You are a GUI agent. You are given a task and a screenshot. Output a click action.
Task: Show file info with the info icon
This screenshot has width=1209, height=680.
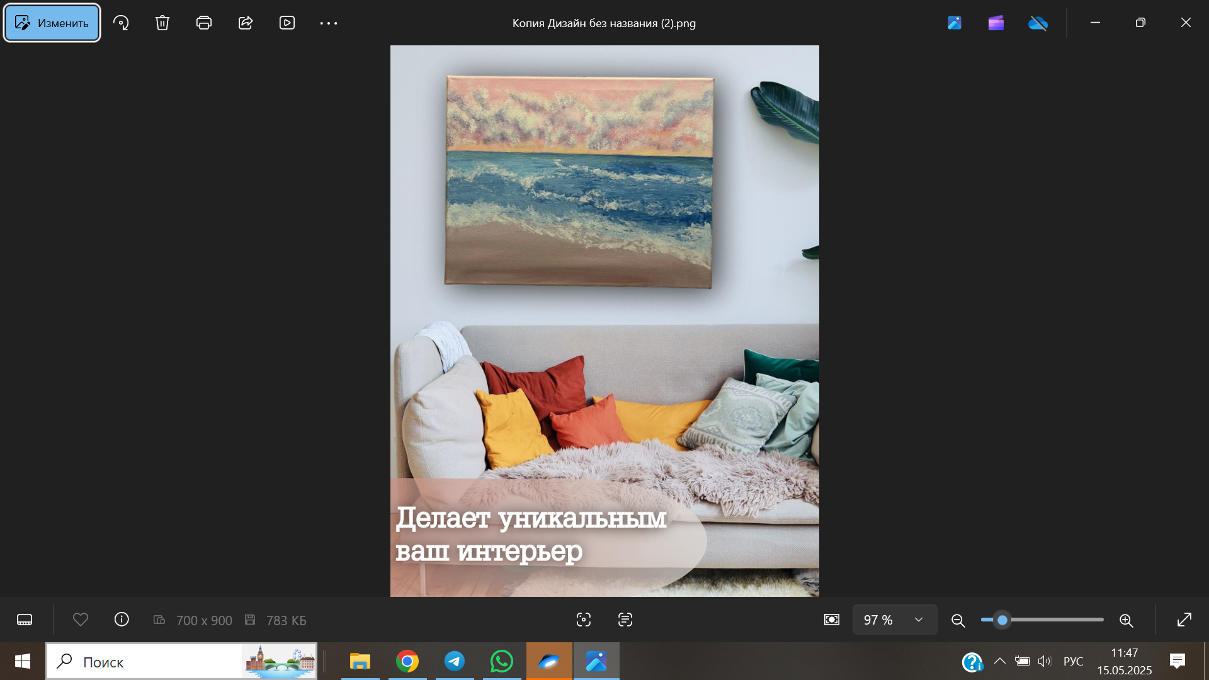pyautogui.click(x=122, y=620)
